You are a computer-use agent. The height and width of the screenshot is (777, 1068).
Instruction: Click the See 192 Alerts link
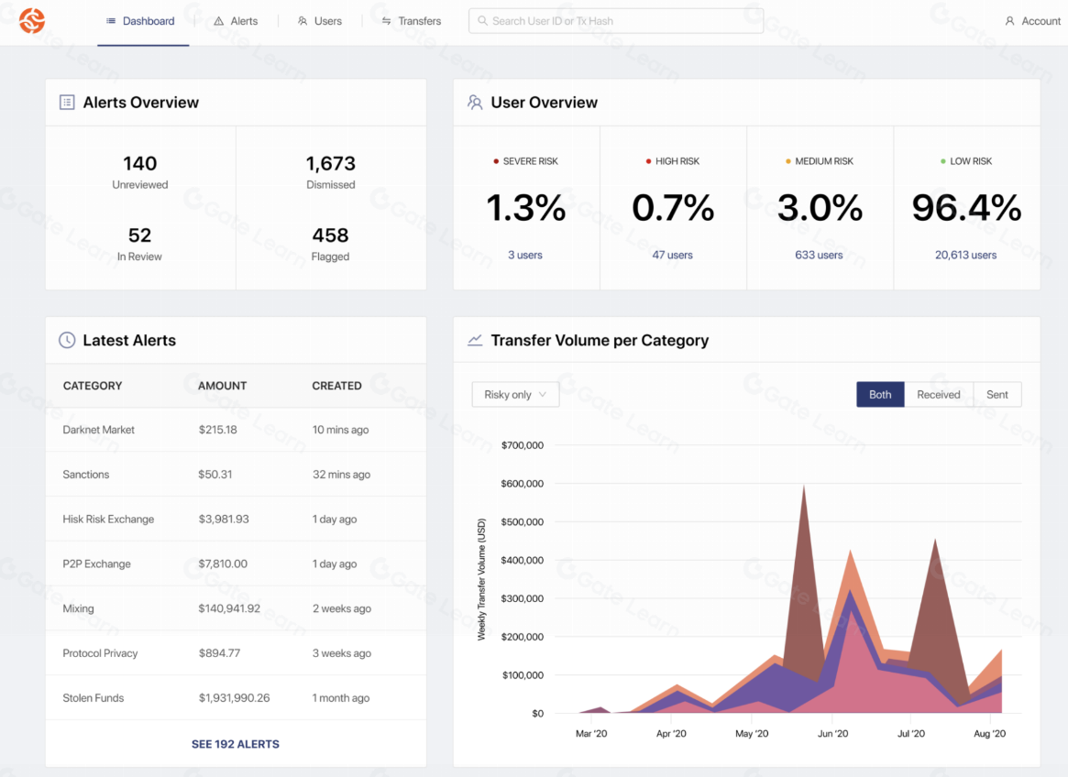(x=236, y=744)
